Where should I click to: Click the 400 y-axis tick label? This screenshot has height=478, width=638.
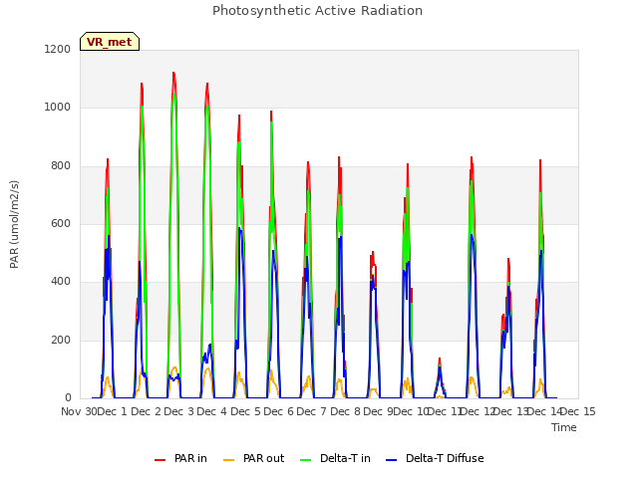61,282
